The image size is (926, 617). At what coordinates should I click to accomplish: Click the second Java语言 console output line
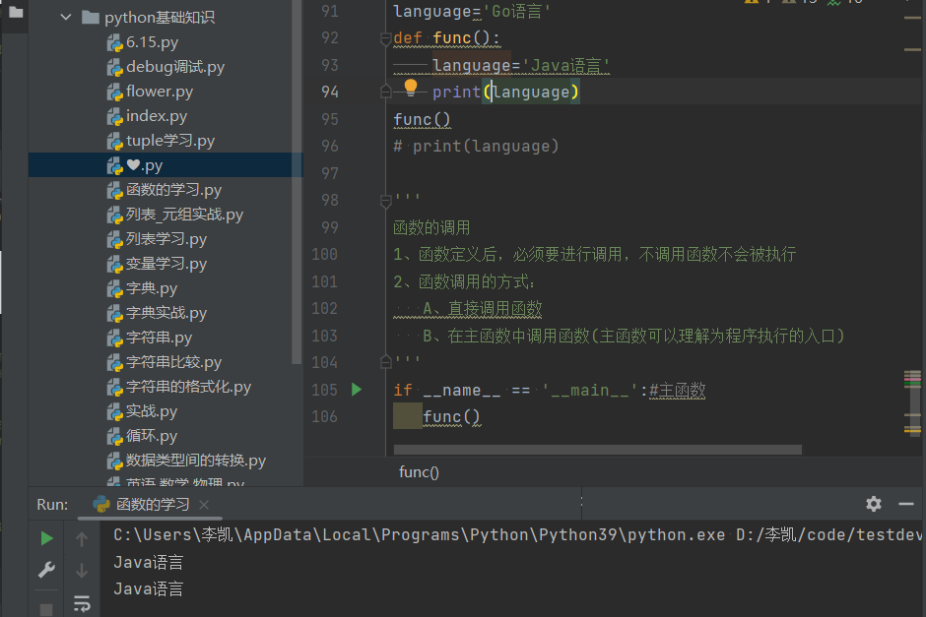pyautogui.click(x=148, y=588)
